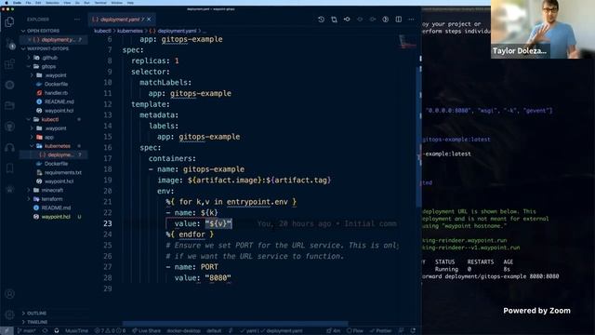This screenshot has height=335, width=595.
Task: Open errors and warnings count in status bar
Action: tap(111, 331)
